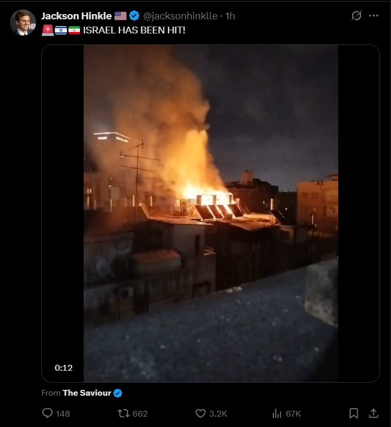Share the post via the upload arrow icon

point(374,413)
